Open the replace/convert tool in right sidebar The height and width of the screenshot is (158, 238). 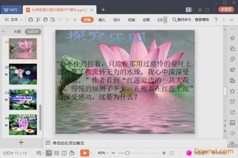tap(232, 49)
